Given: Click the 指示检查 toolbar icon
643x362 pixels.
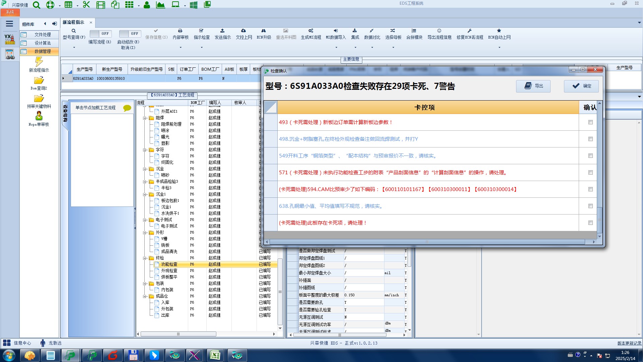Looking at the screenshot, I should pyautogui.click(x=201, y=31).
